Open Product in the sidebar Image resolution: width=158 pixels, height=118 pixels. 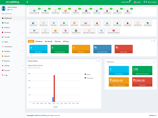[13, 27]
